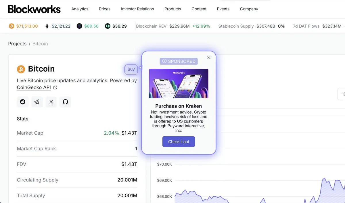
Task: Click the Circulating Supply label
Action: point(38,180)
